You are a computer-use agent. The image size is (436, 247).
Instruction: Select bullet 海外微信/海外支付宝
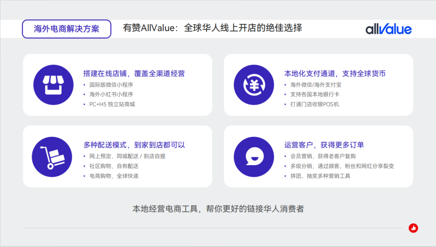click(316, 84)
